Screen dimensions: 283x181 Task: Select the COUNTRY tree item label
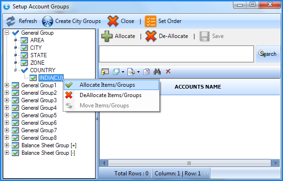tap(43, 70)
